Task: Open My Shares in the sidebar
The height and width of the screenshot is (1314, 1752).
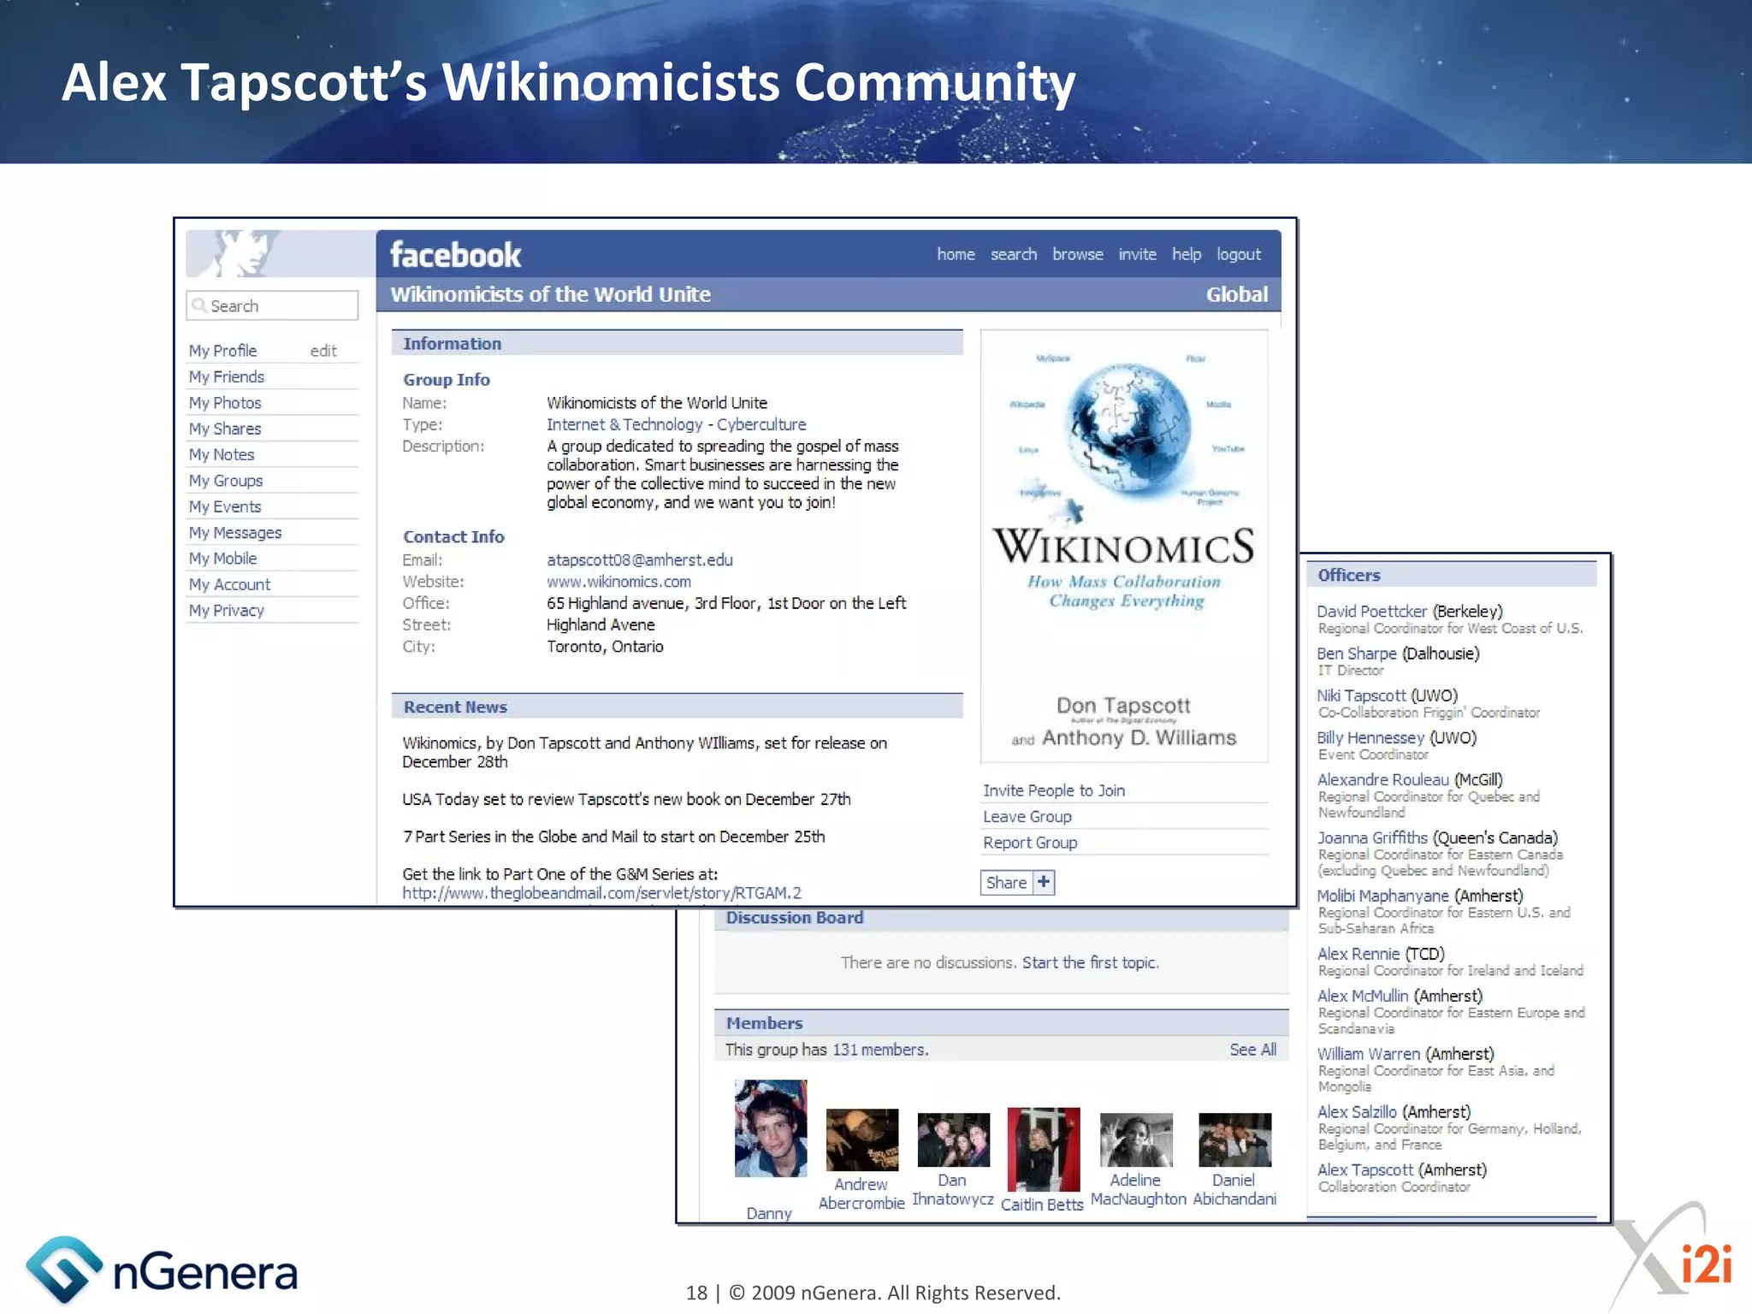Action: click(x=225, y=429)
